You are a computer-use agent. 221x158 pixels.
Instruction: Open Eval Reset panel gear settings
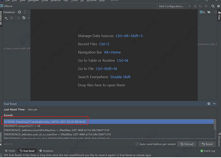coord(209,104)
